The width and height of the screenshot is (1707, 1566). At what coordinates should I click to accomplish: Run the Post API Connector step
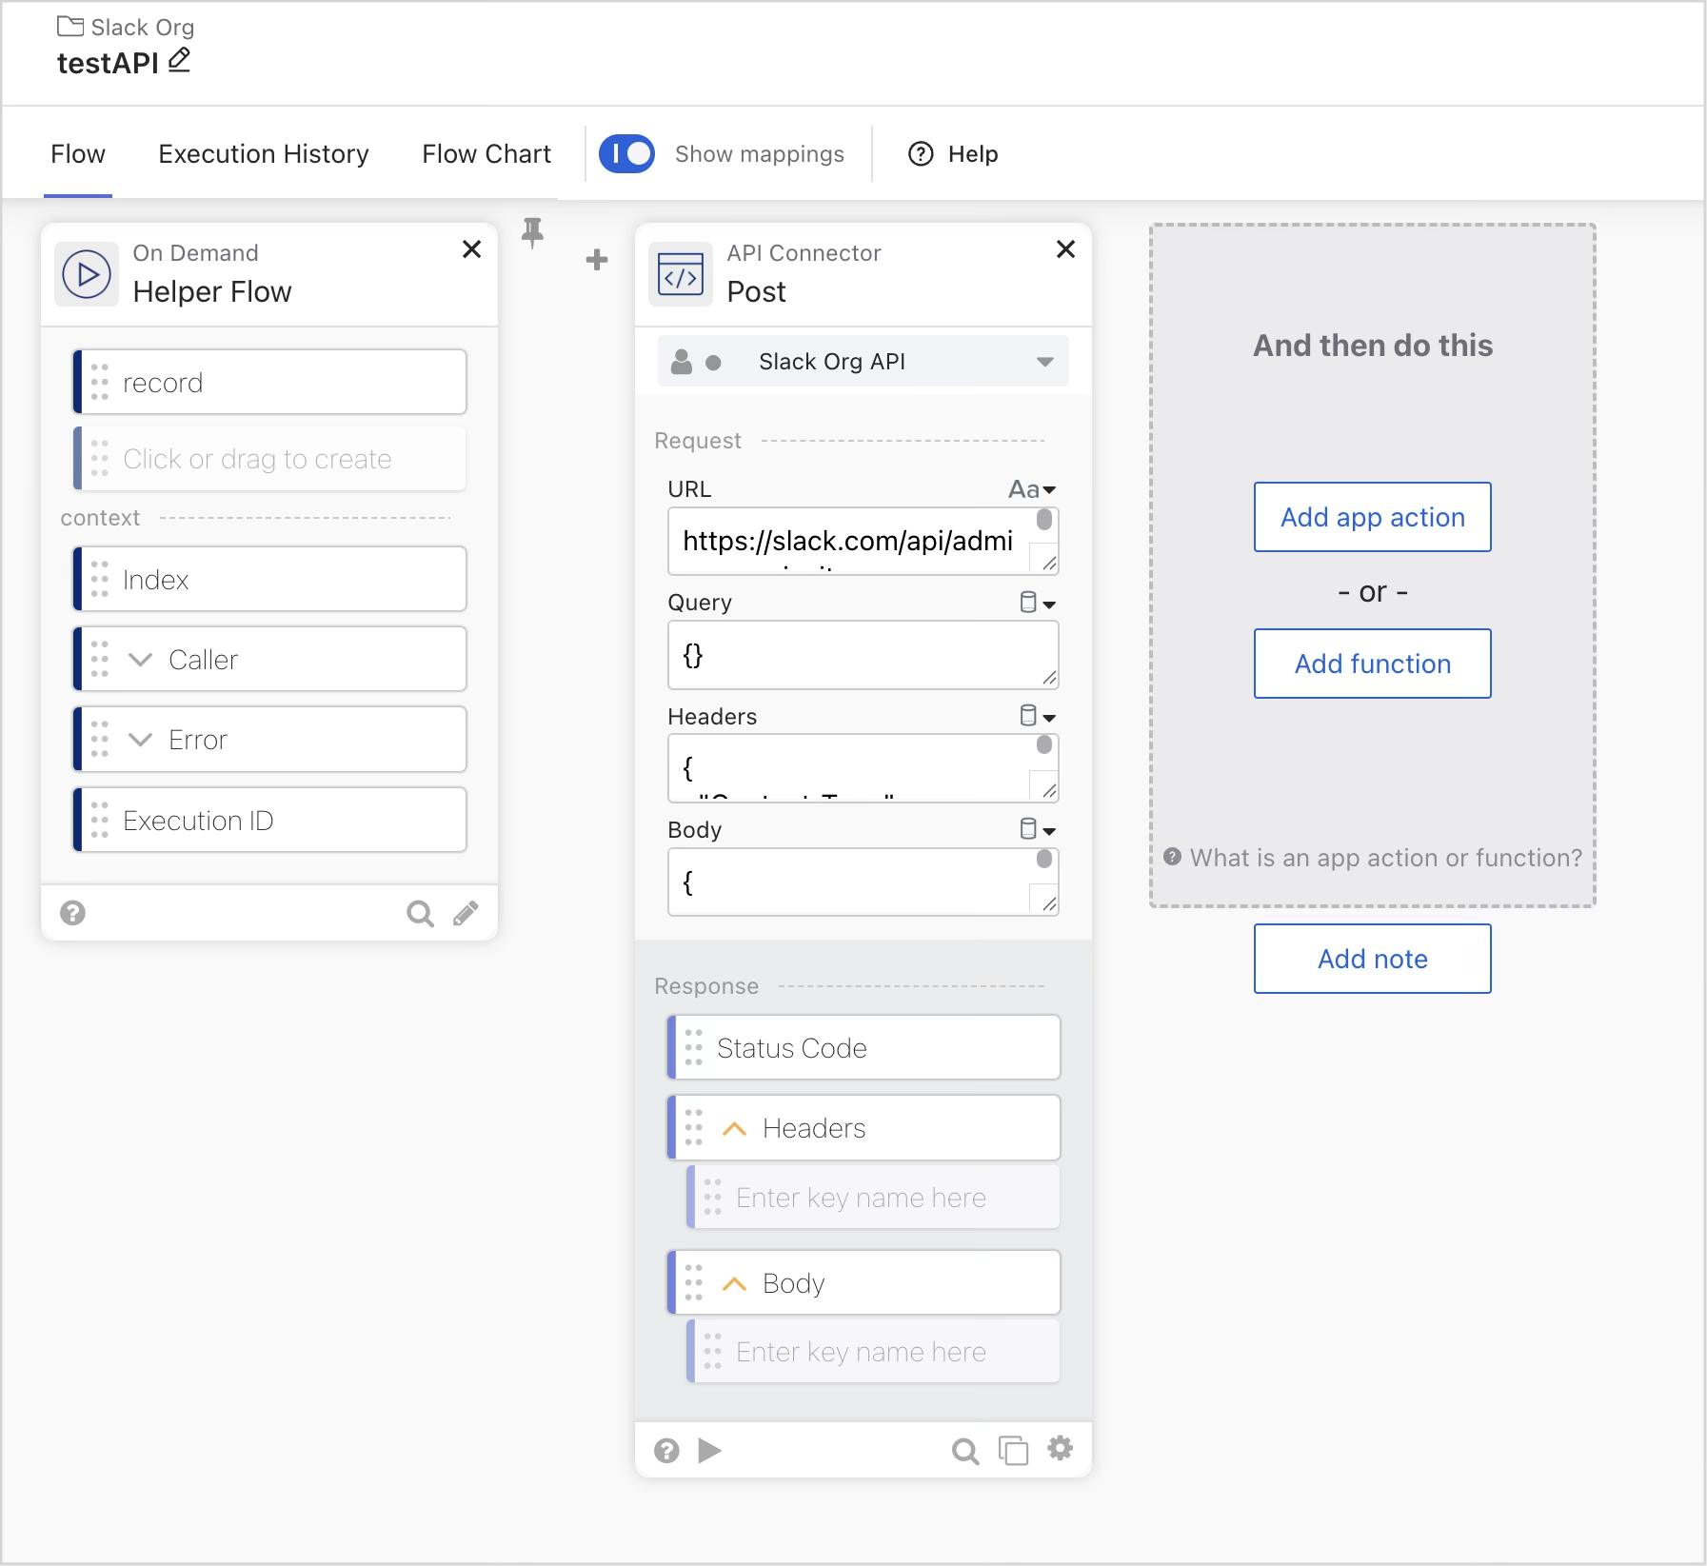pyautogui.click(x=708, y=1450)
